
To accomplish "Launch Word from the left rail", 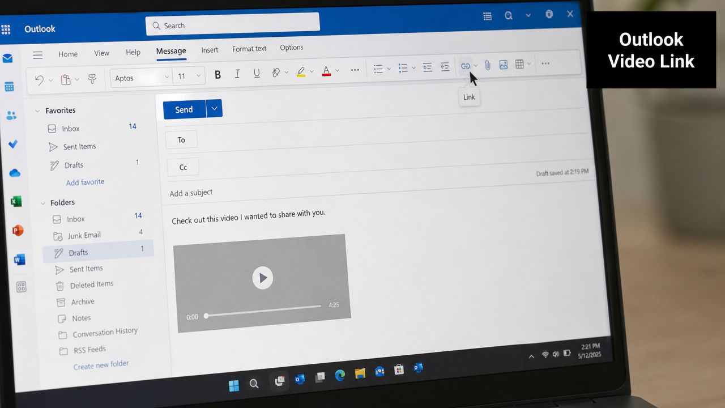I will 20,260.
